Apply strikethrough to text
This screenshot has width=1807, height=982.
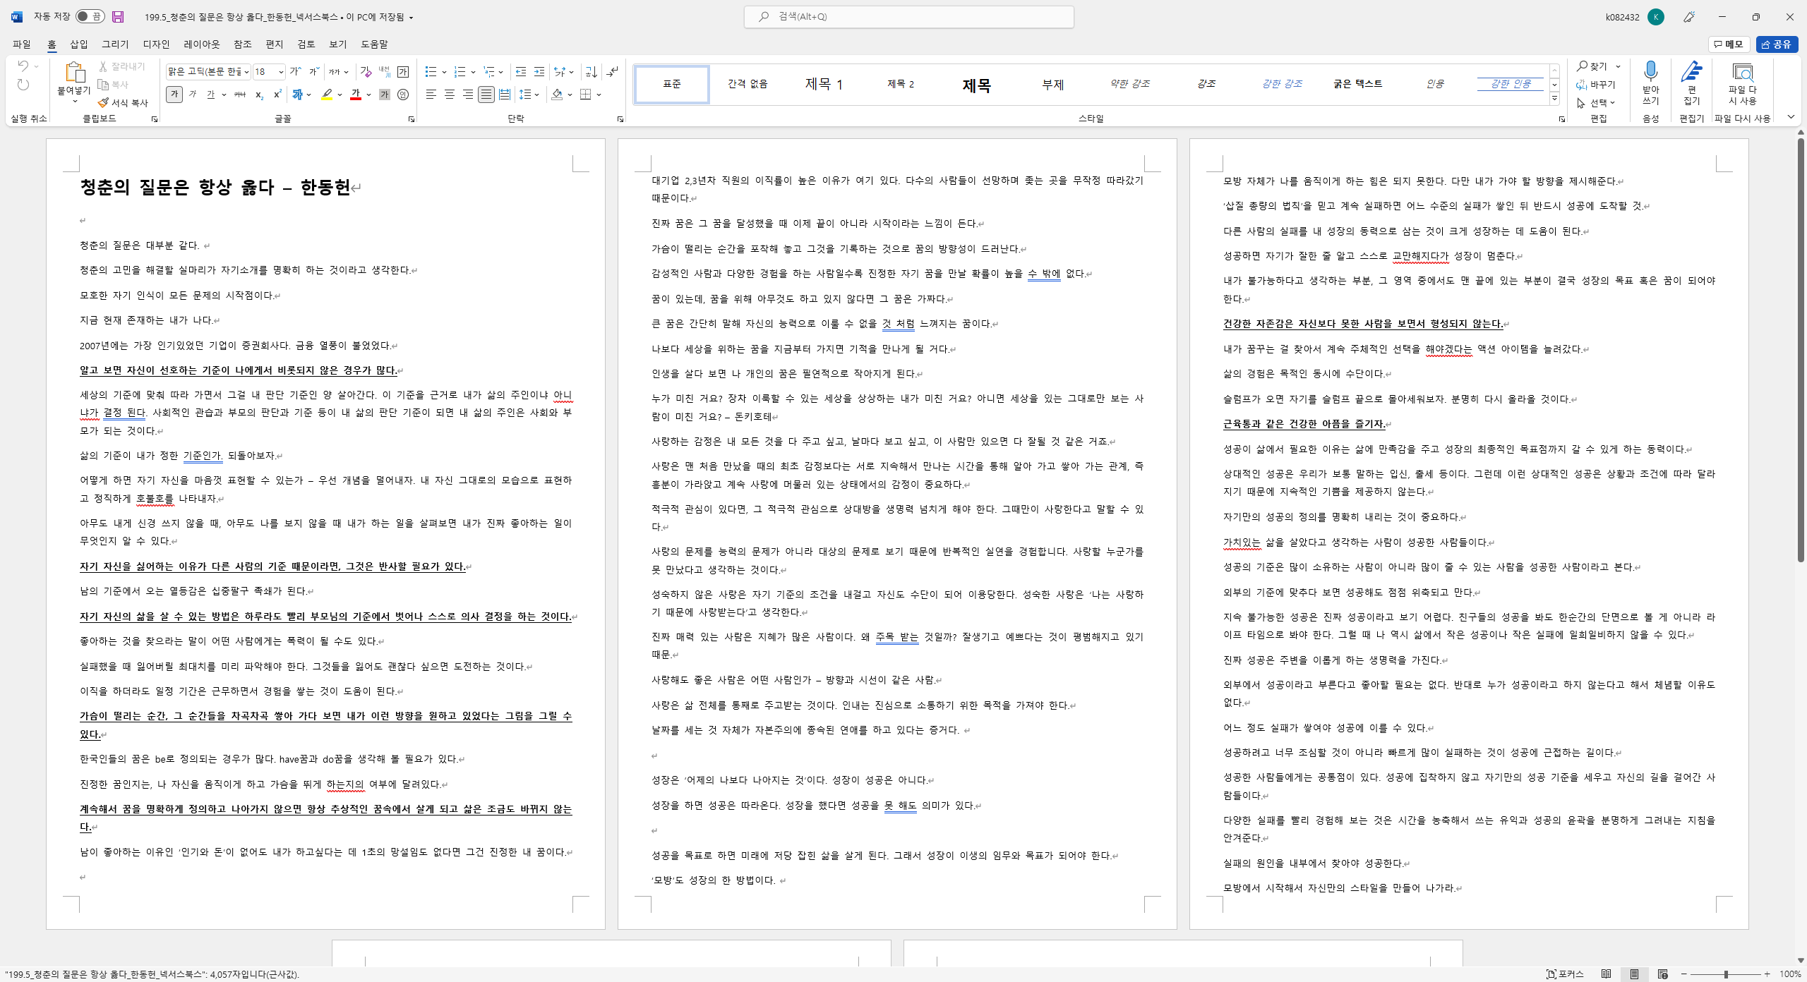coord(240,95)
